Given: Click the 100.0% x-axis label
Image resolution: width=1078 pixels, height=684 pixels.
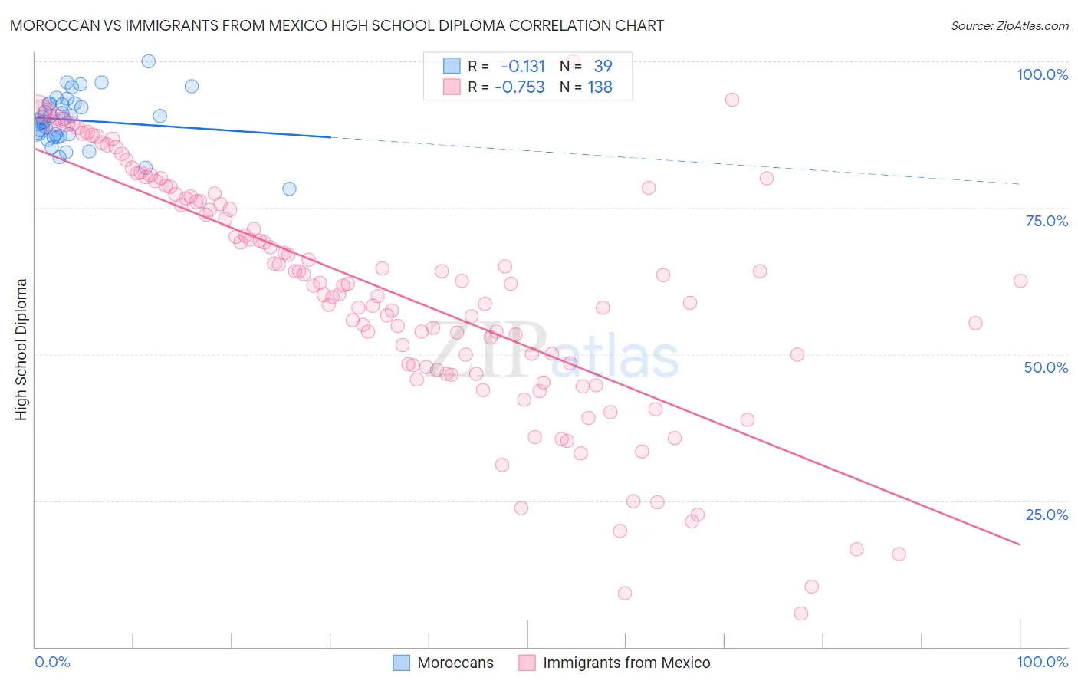Looking at the screenshot, I should coord(1043,662).
